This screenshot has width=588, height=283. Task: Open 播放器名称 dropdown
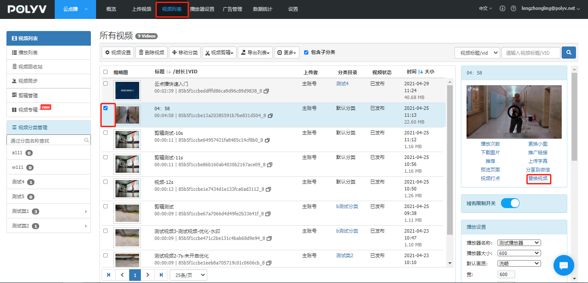pos(519,243)
